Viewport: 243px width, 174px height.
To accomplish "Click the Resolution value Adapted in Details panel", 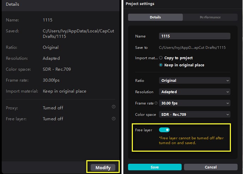I will coord(51,58).
